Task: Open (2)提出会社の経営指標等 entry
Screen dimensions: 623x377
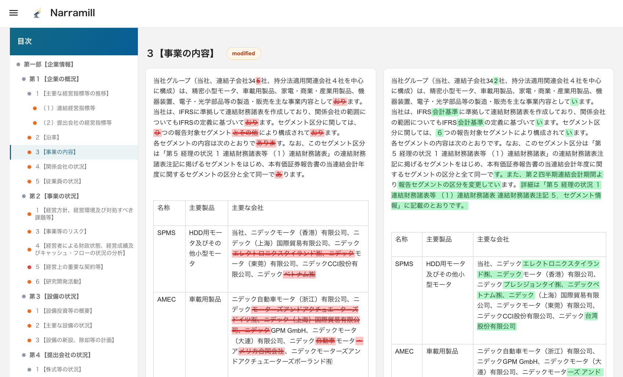Action: pyautogui.click(x=77, y=123)
